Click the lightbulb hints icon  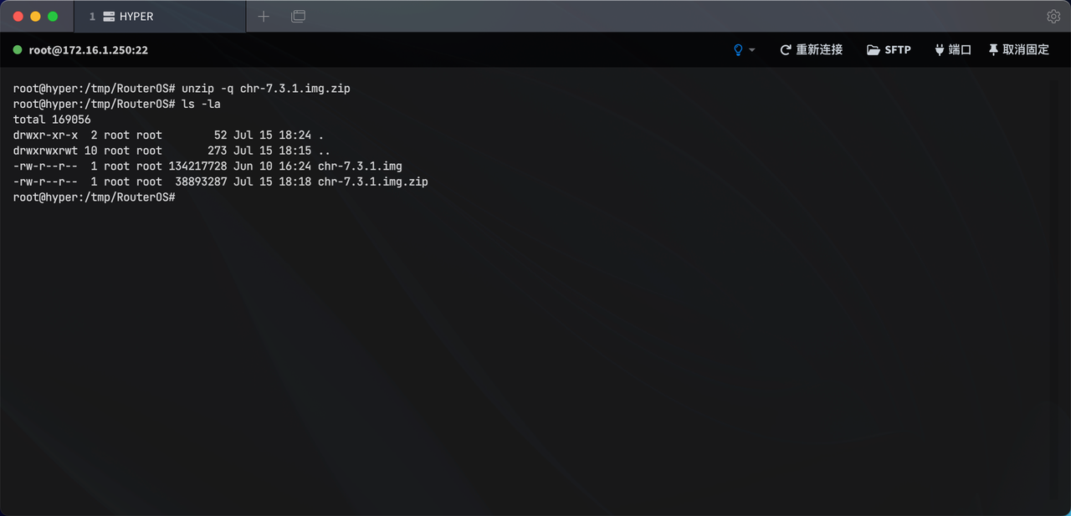738,50
